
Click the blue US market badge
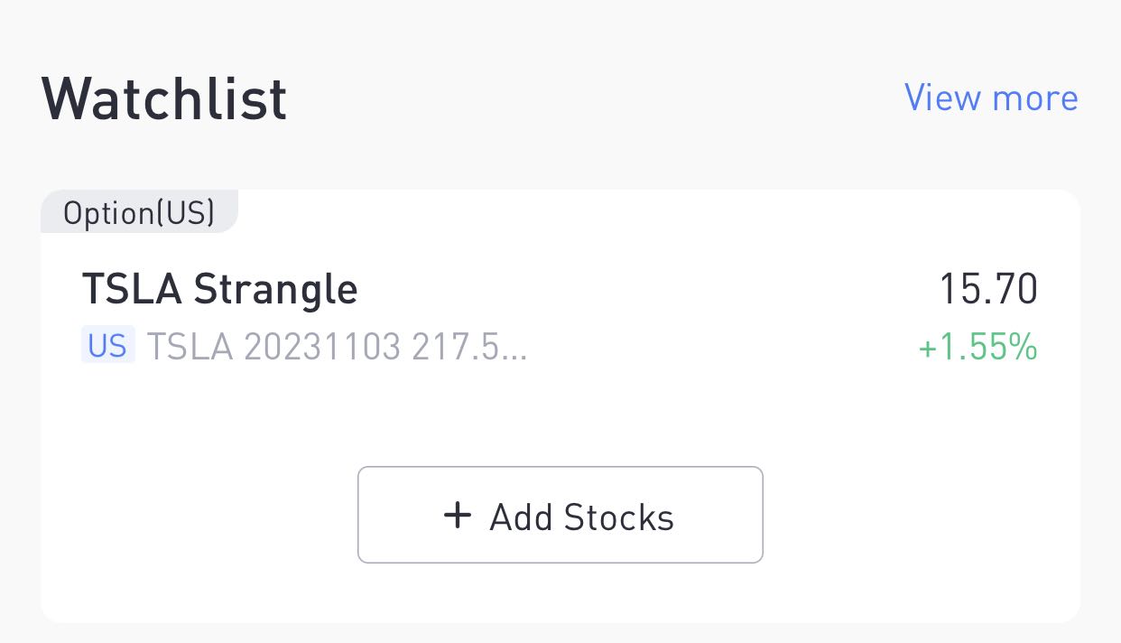click(107, 346)
